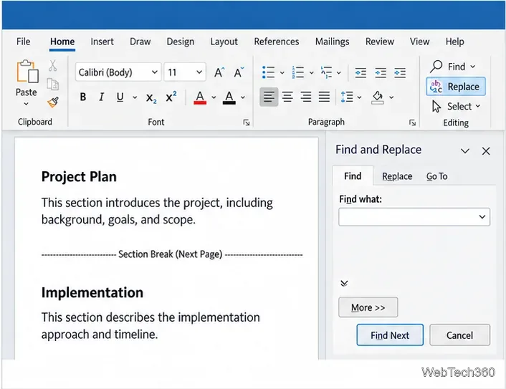The height and width of the screenshot is (389, 506).
Task: Open the Help ribbon tab
Action: (454, 42)
